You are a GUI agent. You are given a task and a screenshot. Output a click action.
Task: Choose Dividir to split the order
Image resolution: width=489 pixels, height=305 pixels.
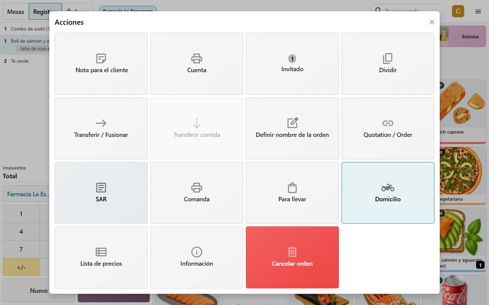(388, 64)
